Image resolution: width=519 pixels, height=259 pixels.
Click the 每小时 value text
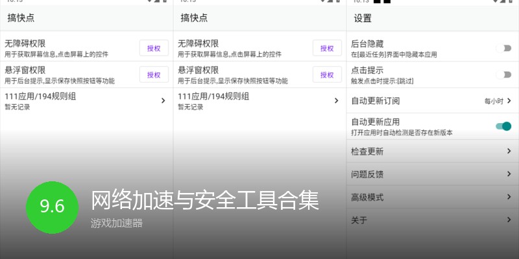click(x=494, y=101)
